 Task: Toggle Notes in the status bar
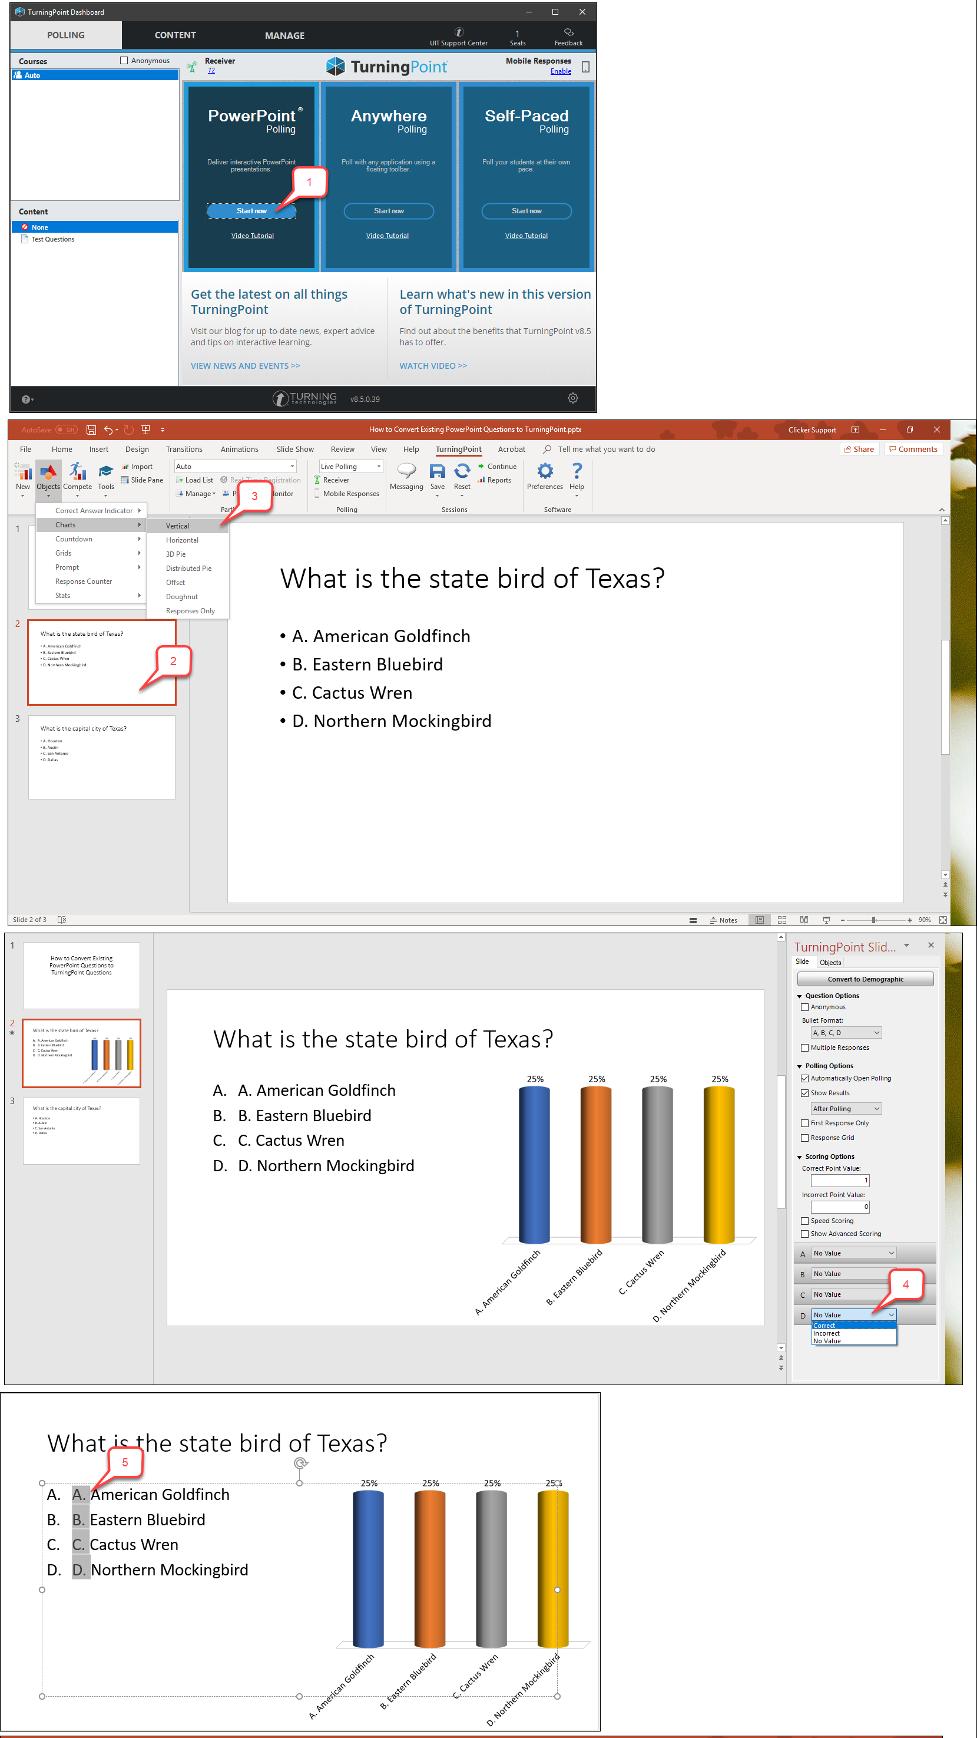(724, 920)
